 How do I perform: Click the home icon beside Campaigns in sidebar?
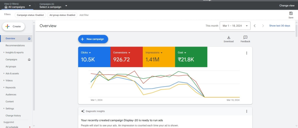click(x=29, y=60)
